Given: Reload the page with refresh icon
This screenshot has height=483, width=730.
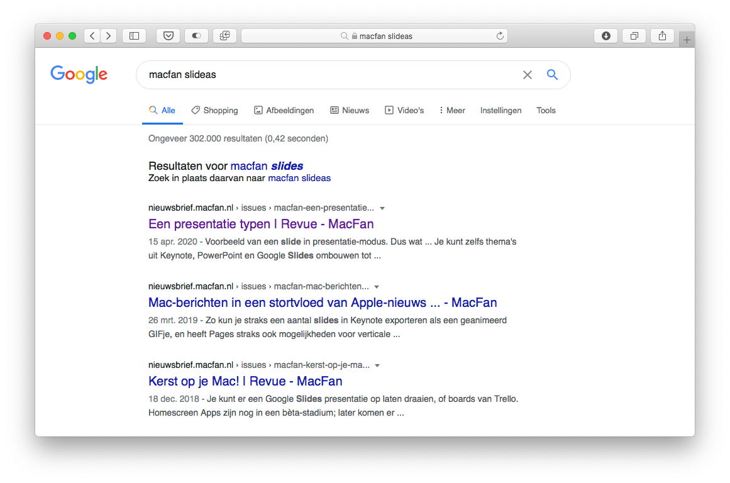Looking at the screenshot, I should 500,36.
